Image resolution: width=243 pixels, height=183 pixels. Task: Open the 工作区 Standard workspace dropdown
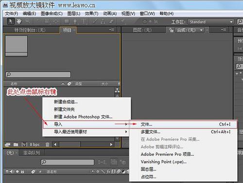pyautogui.click(x=211, y=22)
